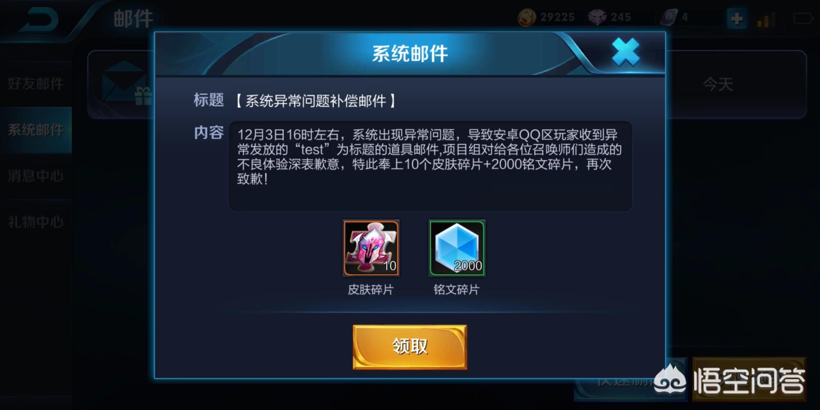Open the 好友邮件 tab
The width and height of the screenshot is (820, 410).
(36, 84)
